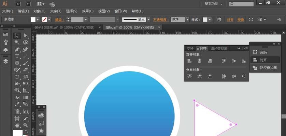Pick the Line Segment tool

[x=25, y=56]
